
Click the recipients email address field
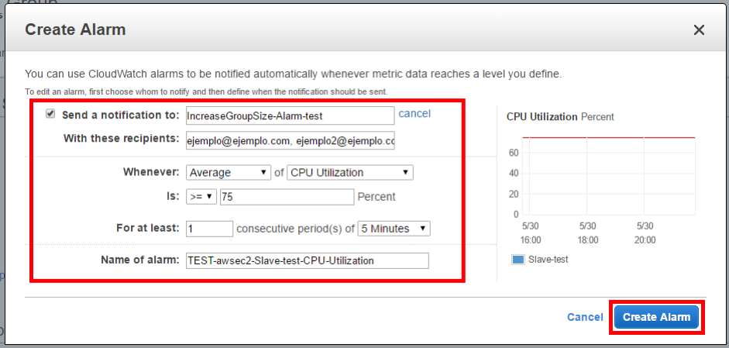(290, 140)
